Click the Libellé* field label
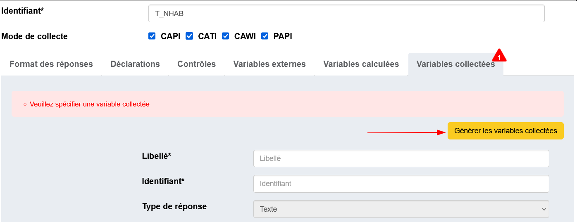This screenshot has height=222, width=577. point(157,156)
